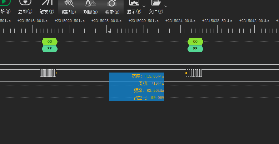Click the right pulse burst on the waveform
Viewport: 279px width, 144px height.
tap(194, 73)
